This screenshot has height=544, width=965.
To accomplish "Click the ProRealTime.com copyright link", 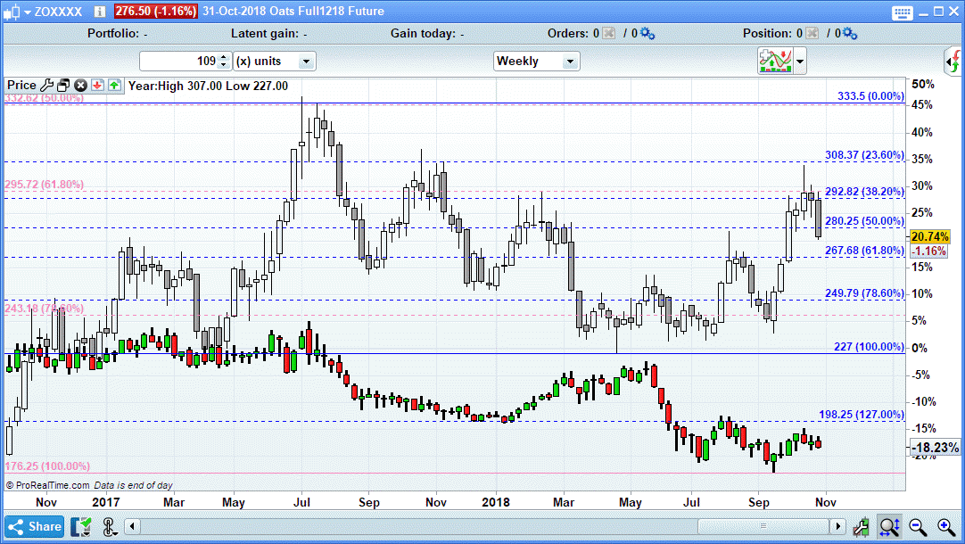I will click(47, 485).
